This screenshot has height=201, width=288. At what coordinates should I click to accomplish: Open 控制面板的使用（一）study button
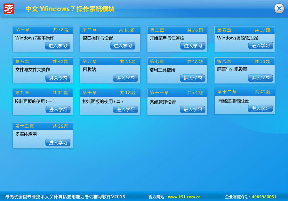pos(58,109)
